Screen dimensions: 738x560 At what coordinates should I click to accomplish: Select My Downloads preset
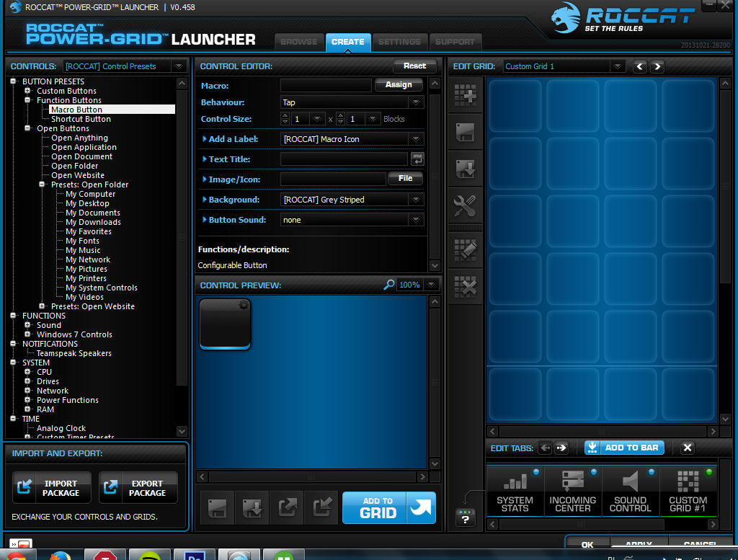[x=93, y=222]
